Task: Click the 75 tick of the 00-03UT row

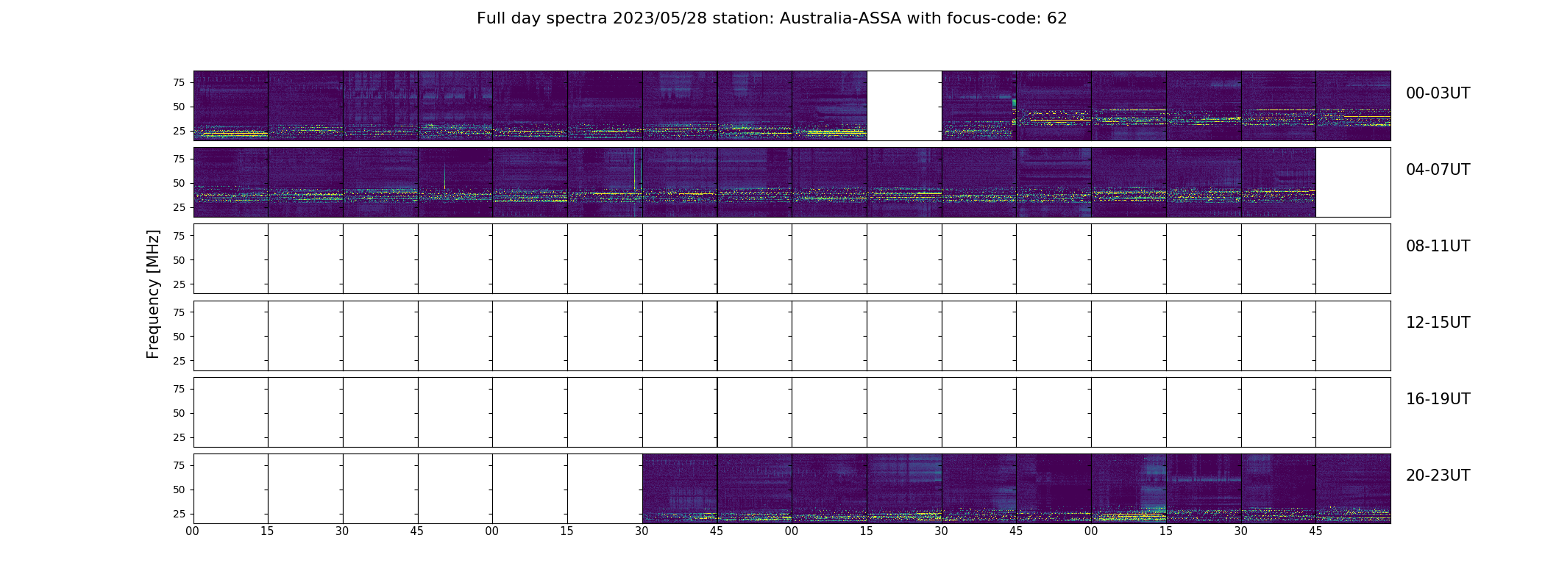Action: [x=179, y=82]
